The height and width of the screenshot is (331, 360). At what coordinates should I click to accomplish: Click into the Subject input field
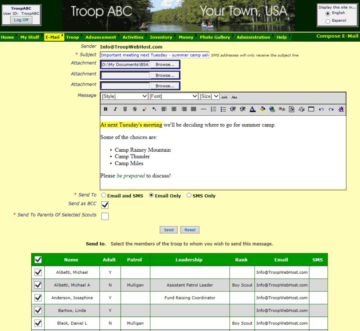point(154,55)
